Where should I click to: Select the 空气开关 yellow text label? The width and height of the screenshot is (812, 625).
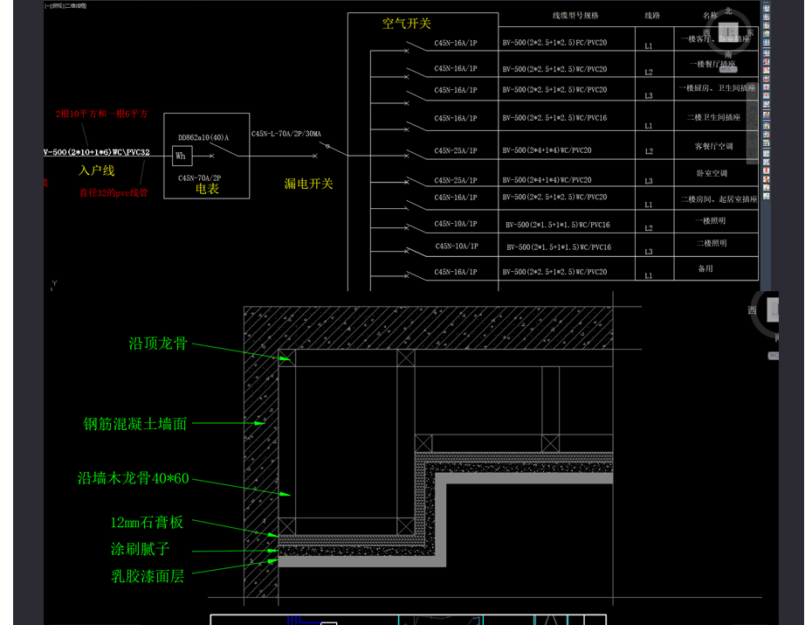click(406, 24)
